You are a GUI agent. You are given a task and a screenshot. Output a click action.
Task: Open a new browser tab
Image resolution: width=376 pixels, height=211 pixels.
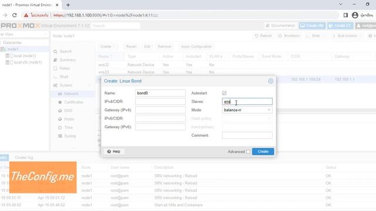(68, 5)
